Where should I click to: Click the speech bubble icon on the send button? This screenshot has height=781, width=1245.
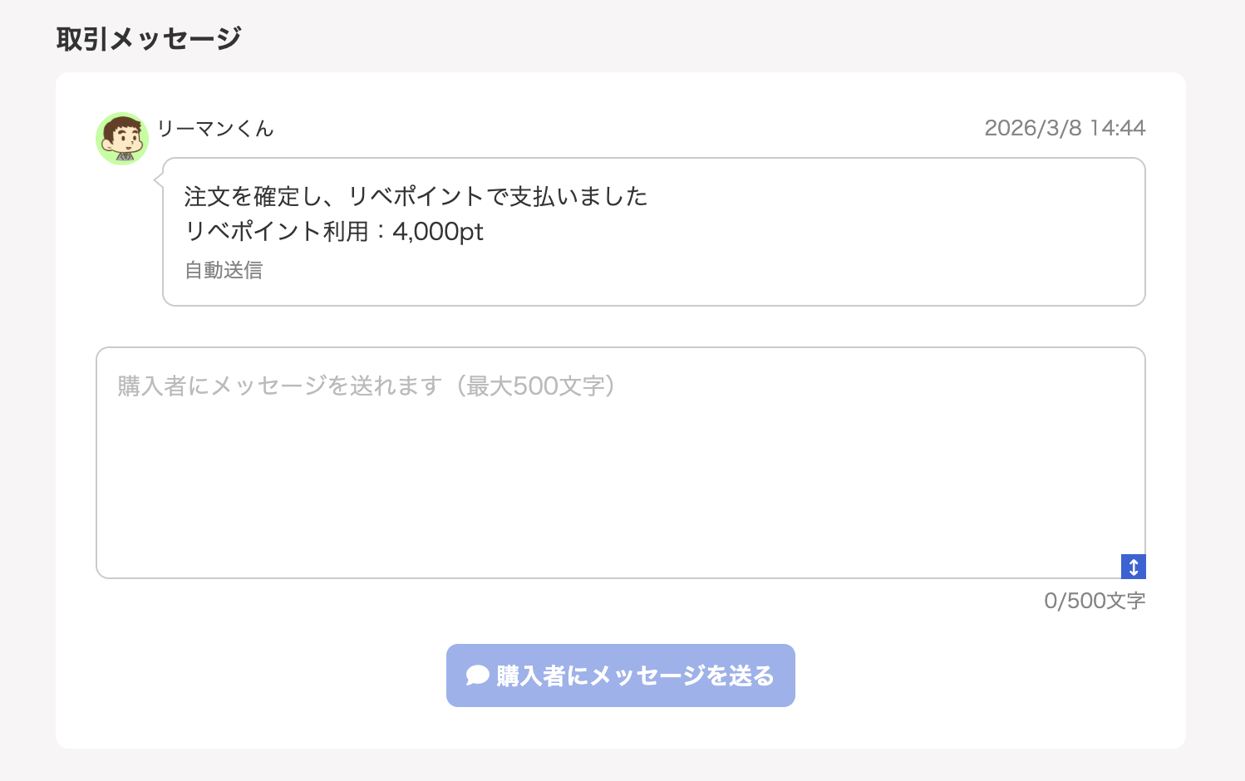click(x=475, y=675)
